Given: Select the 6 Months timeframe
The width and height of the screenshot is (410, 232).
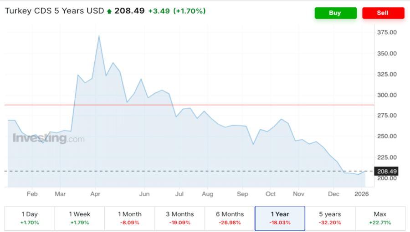Looking at the screenshot, I should (230, 218).
